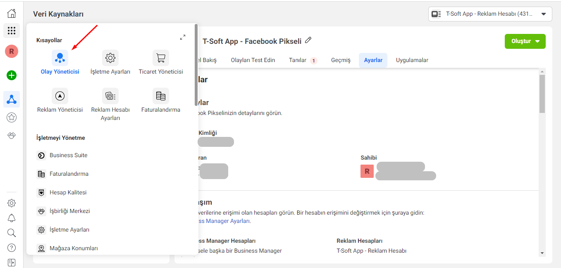Switch to Geçmiş tab
This screenshot has height=268, width=561.
click(x=341, y=60)
